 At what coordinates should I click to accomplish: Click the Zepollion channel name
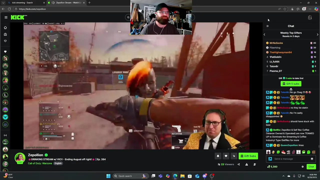[x=35, y=155]
